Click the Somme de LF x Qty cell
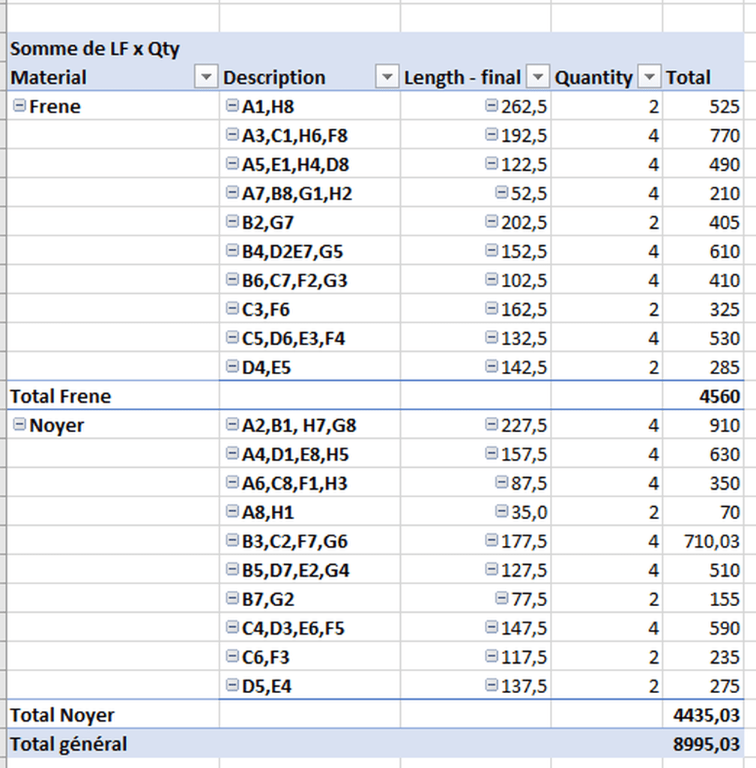This screenshot has width=756, height=768. (x=95, y=49)
